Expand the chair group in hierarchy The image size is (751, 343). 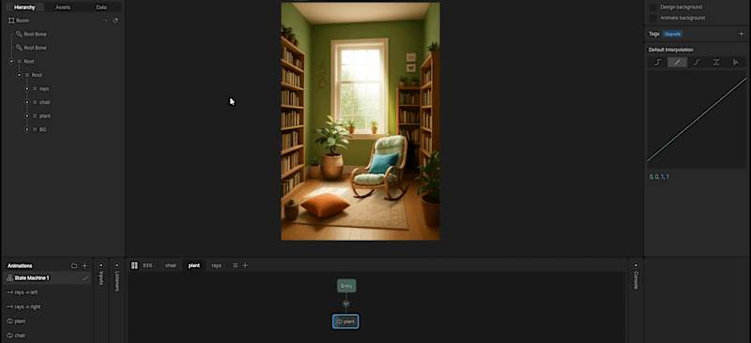click(x=27, y=102)
